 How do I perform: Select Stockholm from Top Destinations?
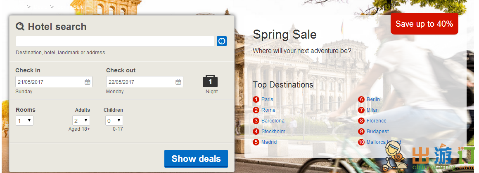click(273, 131)
